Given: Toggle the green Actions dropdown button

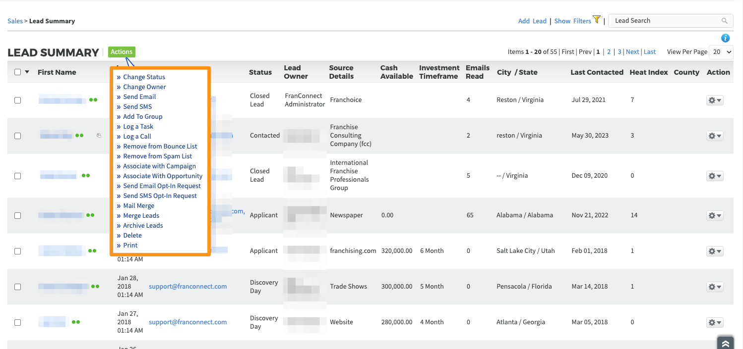Looking at the screenshot, I should pyautogui.click(x=122, y=52).
